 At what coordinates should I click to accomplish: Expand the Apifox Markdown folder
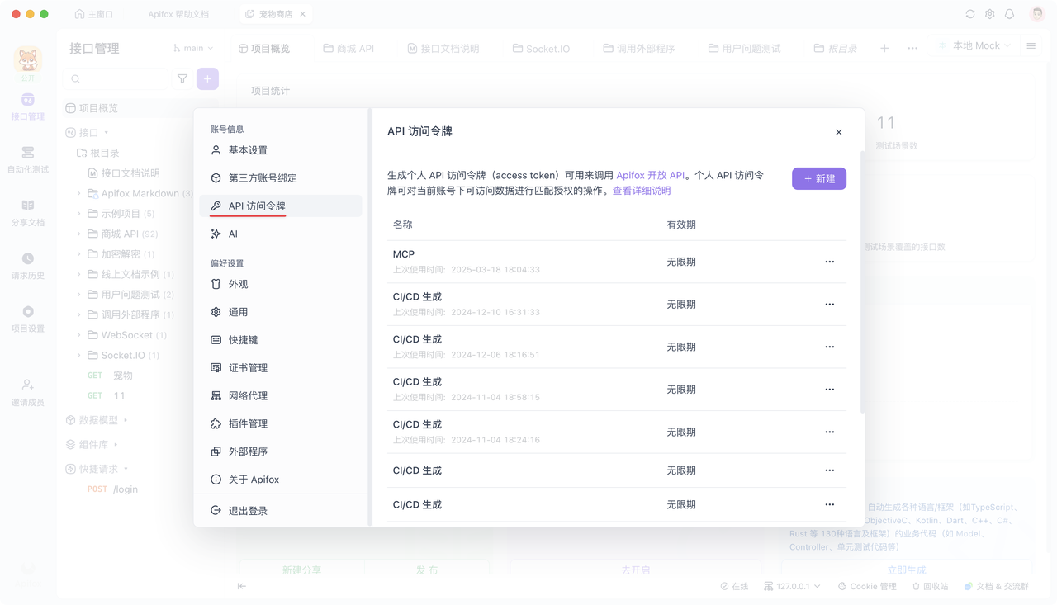coord(79,194)
